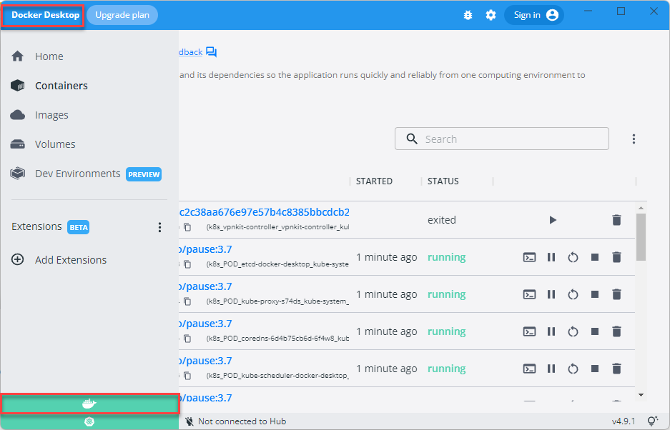Screen dimensions: 670x430
Task: Click Add Extensions
Action: coord(71,259)
